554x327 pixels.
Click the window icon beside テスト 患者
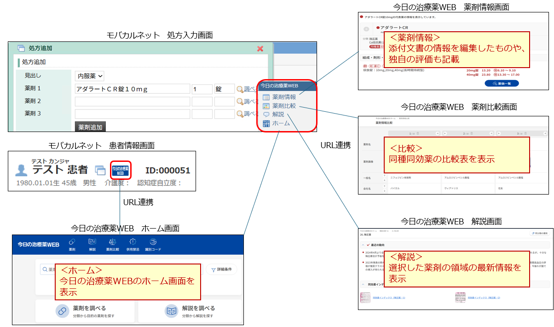[100, 171]
